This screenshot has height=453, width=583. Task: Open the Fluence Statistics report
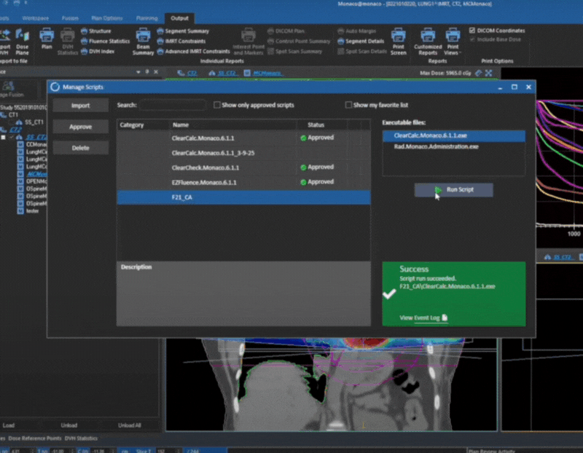click(x=105, y=42)
